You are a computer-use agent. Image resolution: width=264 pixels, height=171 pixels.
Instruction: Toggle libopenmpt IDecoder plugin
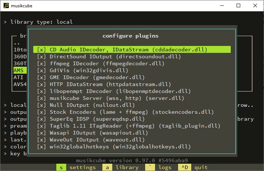click(x=41, y=91)
